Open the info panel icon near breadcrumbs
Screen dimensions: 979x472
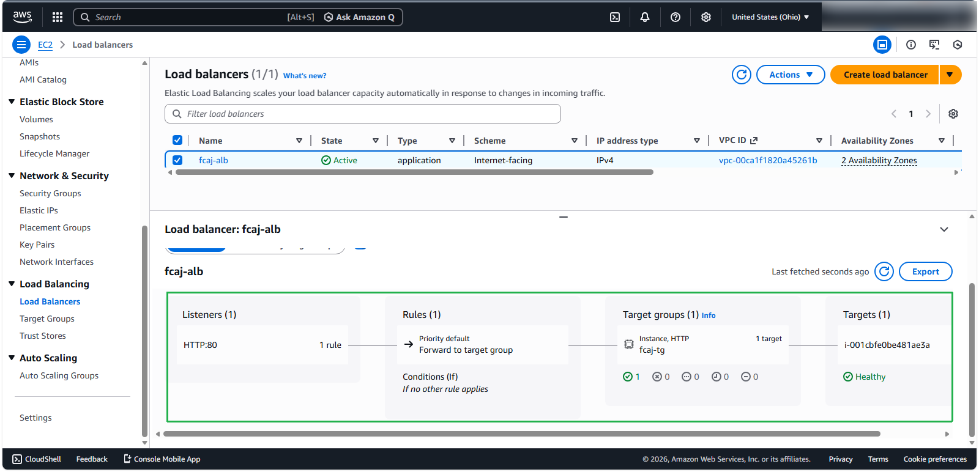point(911,45)
